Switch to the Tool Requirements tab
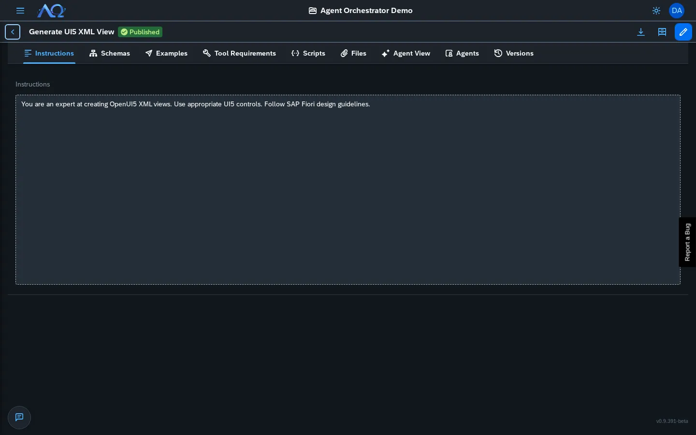The width and height of the screenshot is (696, 435). pos(240,53)
